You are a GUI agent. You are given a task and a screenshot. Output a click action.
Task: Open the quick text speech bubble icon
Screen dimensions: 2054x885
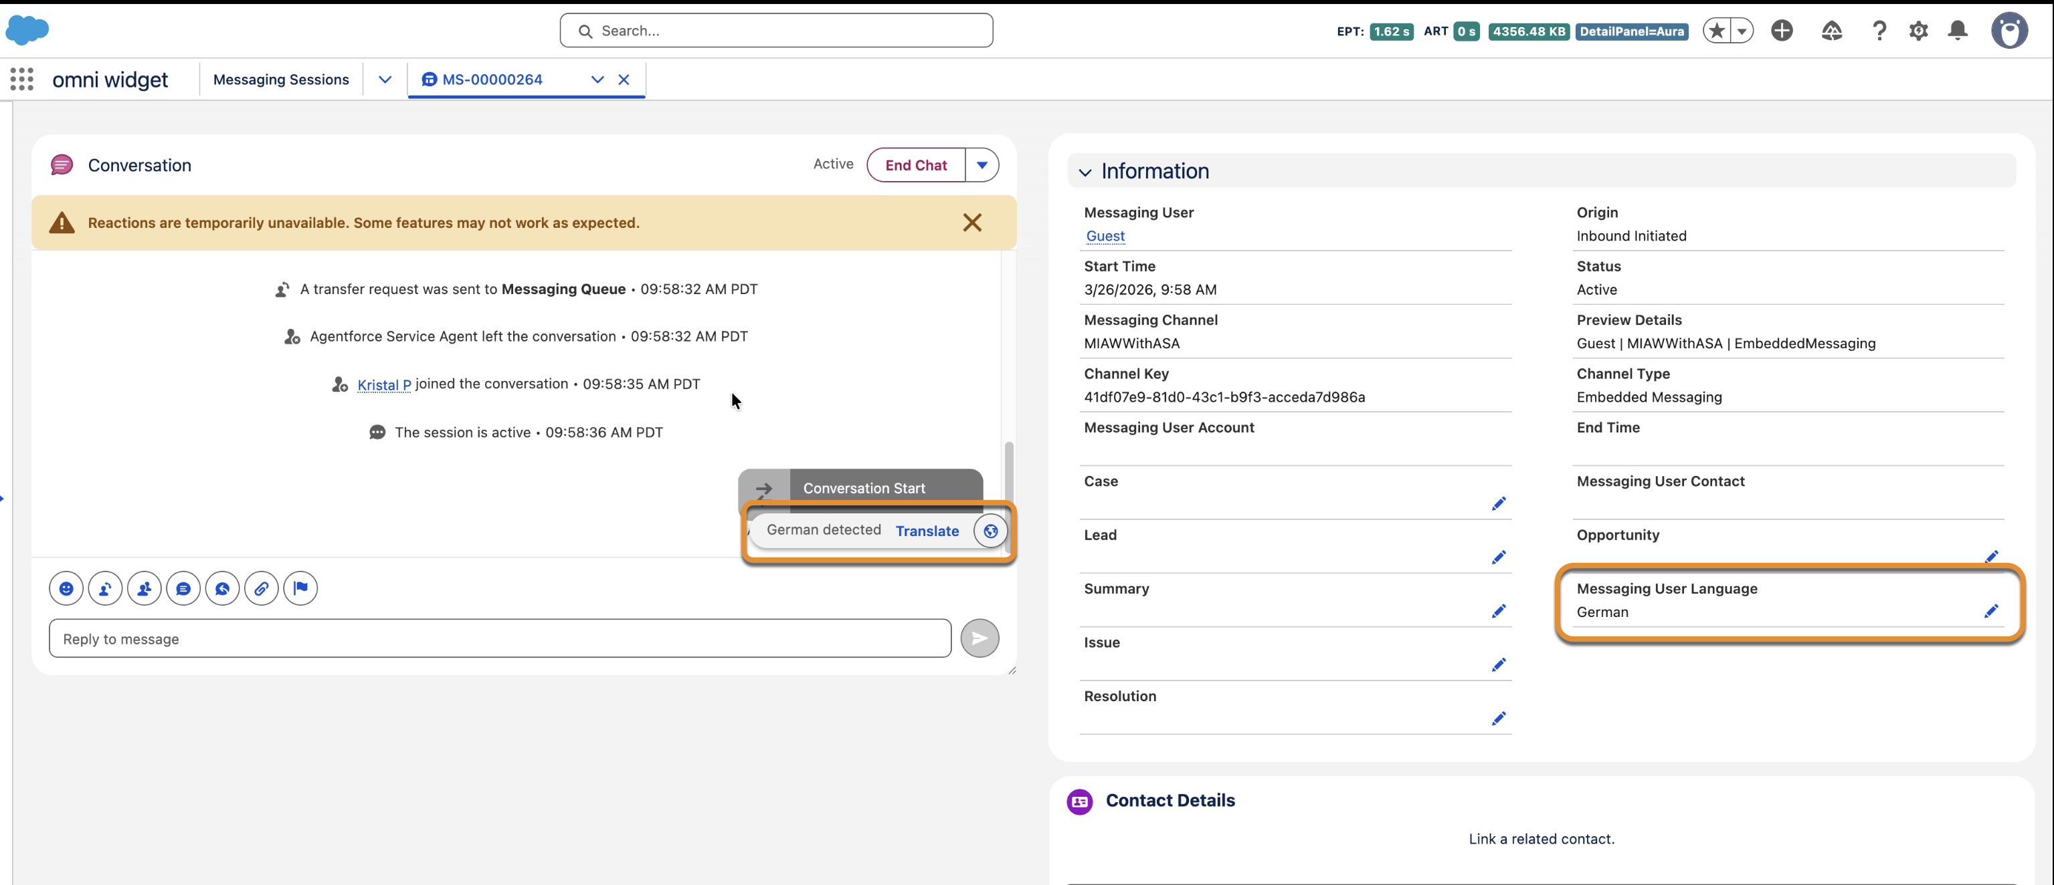click(183, 589)
